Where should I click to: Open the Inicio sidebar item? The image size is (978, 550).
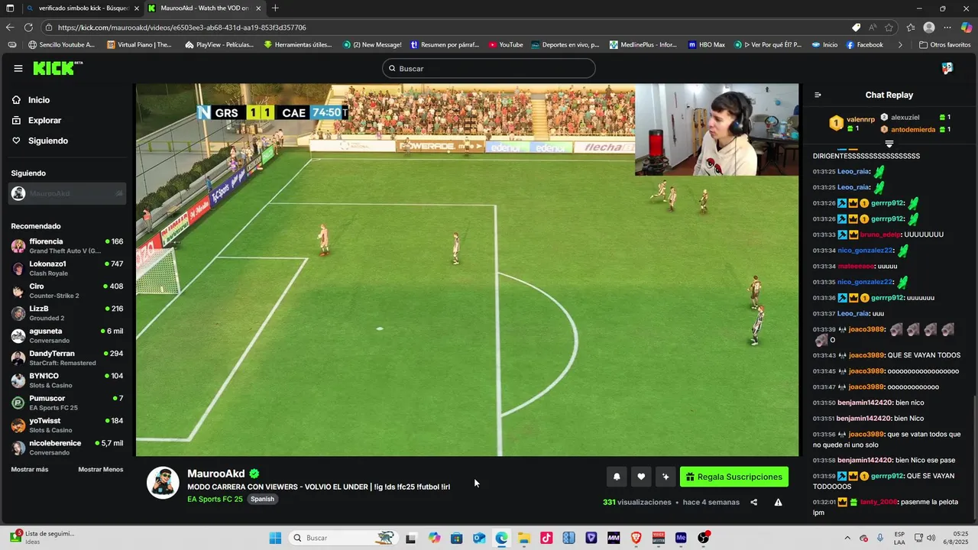point(31,100)
